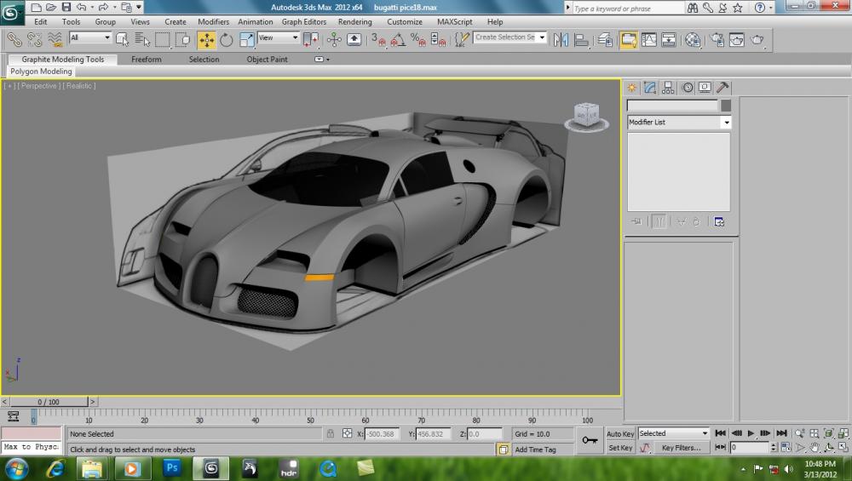Open Manage Layers dialog

605,40
